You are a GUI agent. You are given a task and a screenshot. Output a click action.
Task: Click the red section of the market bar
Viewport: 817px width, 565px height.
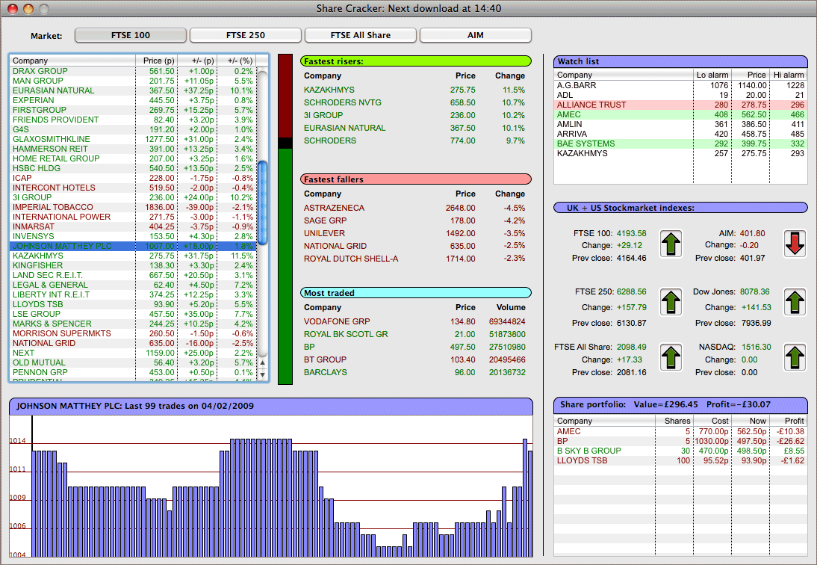click(x=285, y=95)
